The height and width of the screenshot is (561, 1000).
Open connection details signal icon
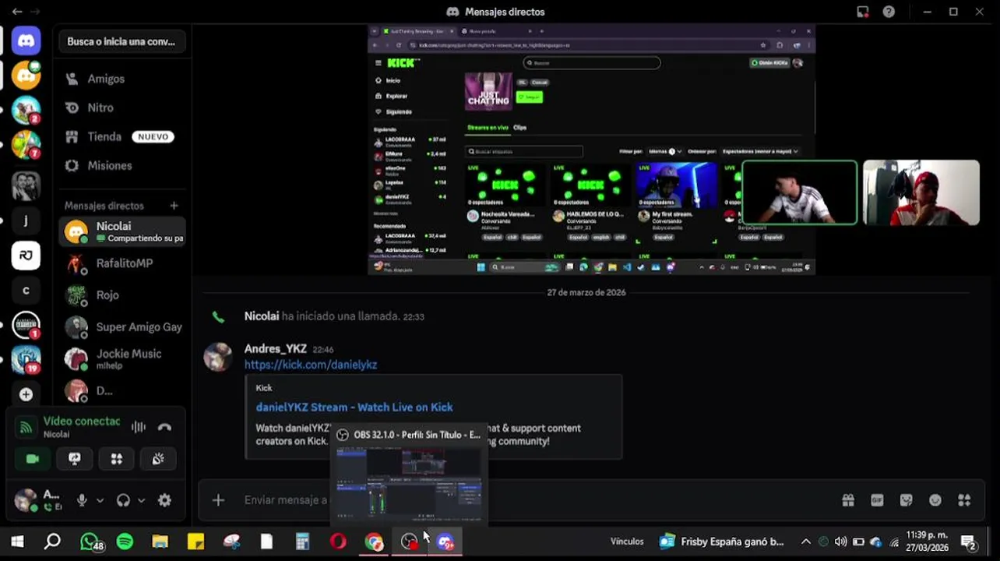click(26, 427)
